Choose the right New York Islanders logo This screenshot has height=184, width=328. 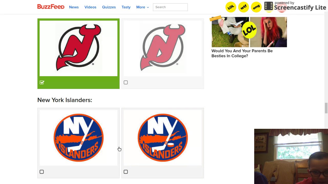tap(162, 137)
